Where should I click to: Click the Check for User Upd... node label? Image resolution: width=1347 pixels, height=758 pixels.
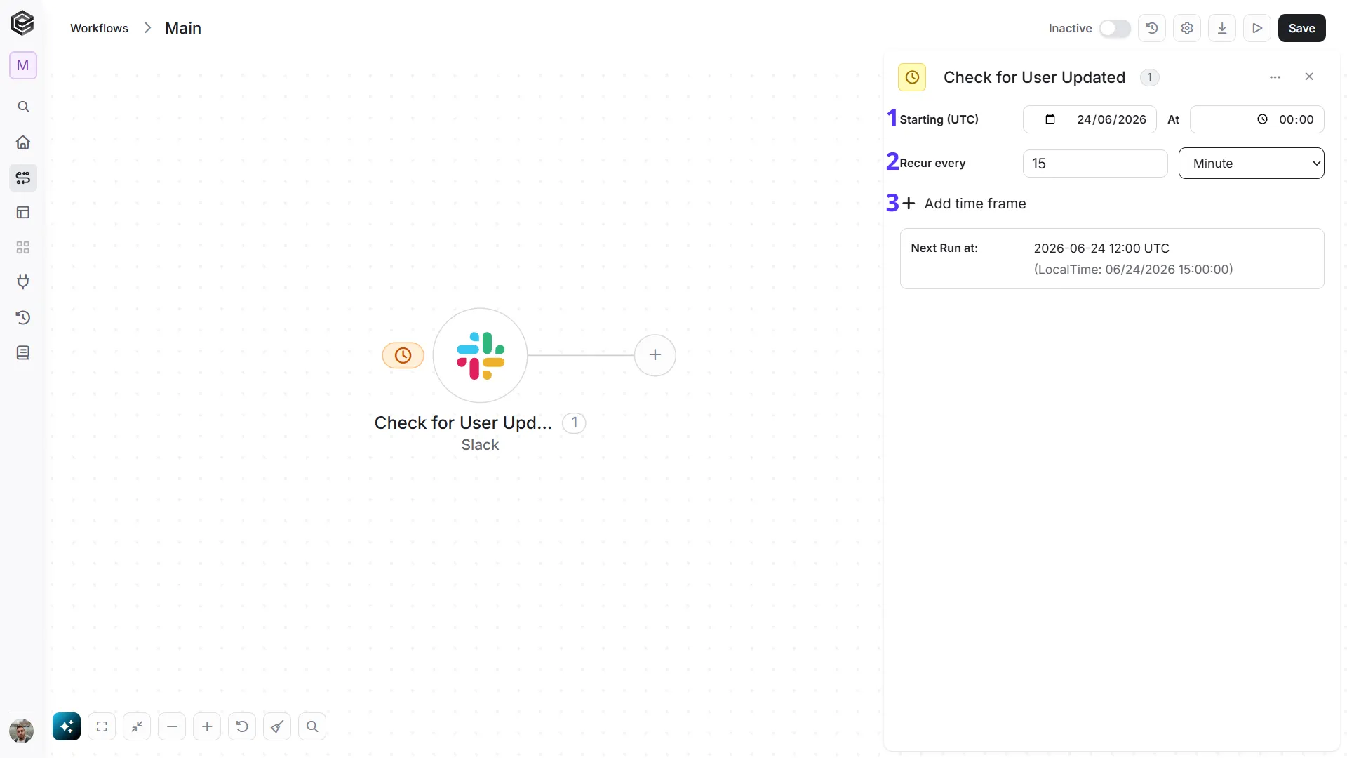[x=463, y=423]
